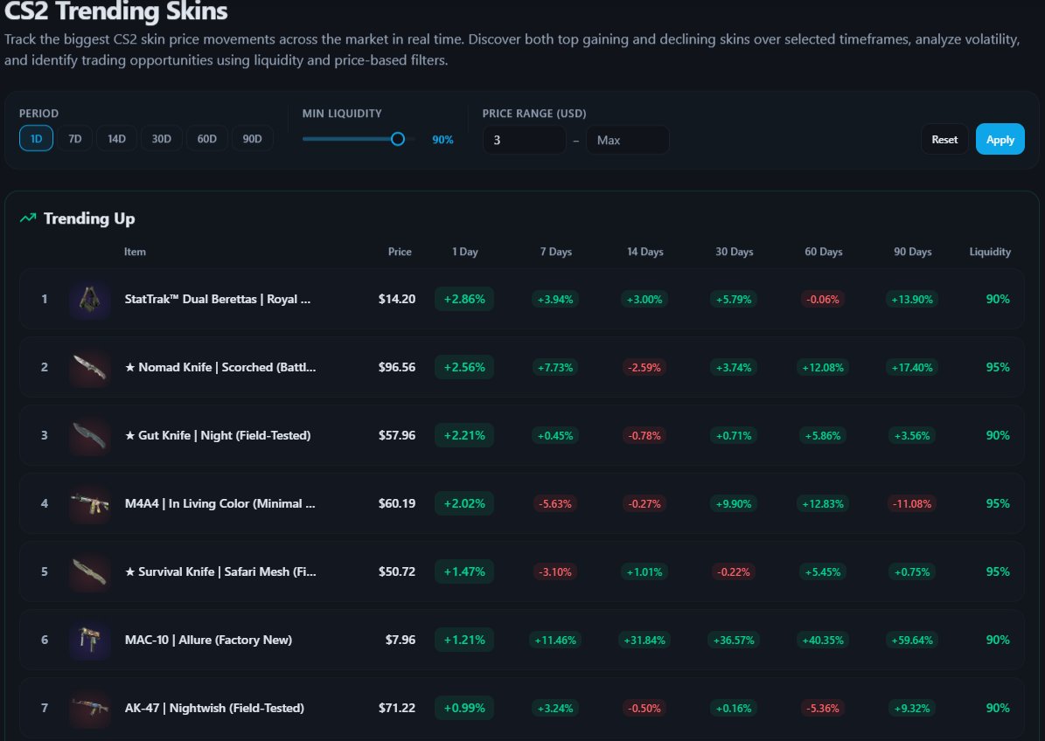Click the Trending Up arrow icon
1045x741 pixels.
(28, 218)
